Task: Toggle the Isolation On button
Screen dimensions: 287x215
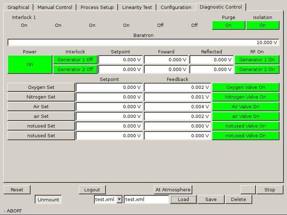Action: click(263, 25)
